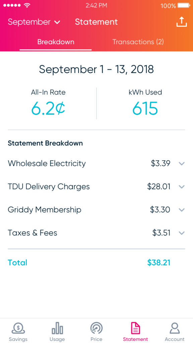Open the Savings piggy bank icon
Image resolution: width=193 pixels, height=343 pixels.
18,329
